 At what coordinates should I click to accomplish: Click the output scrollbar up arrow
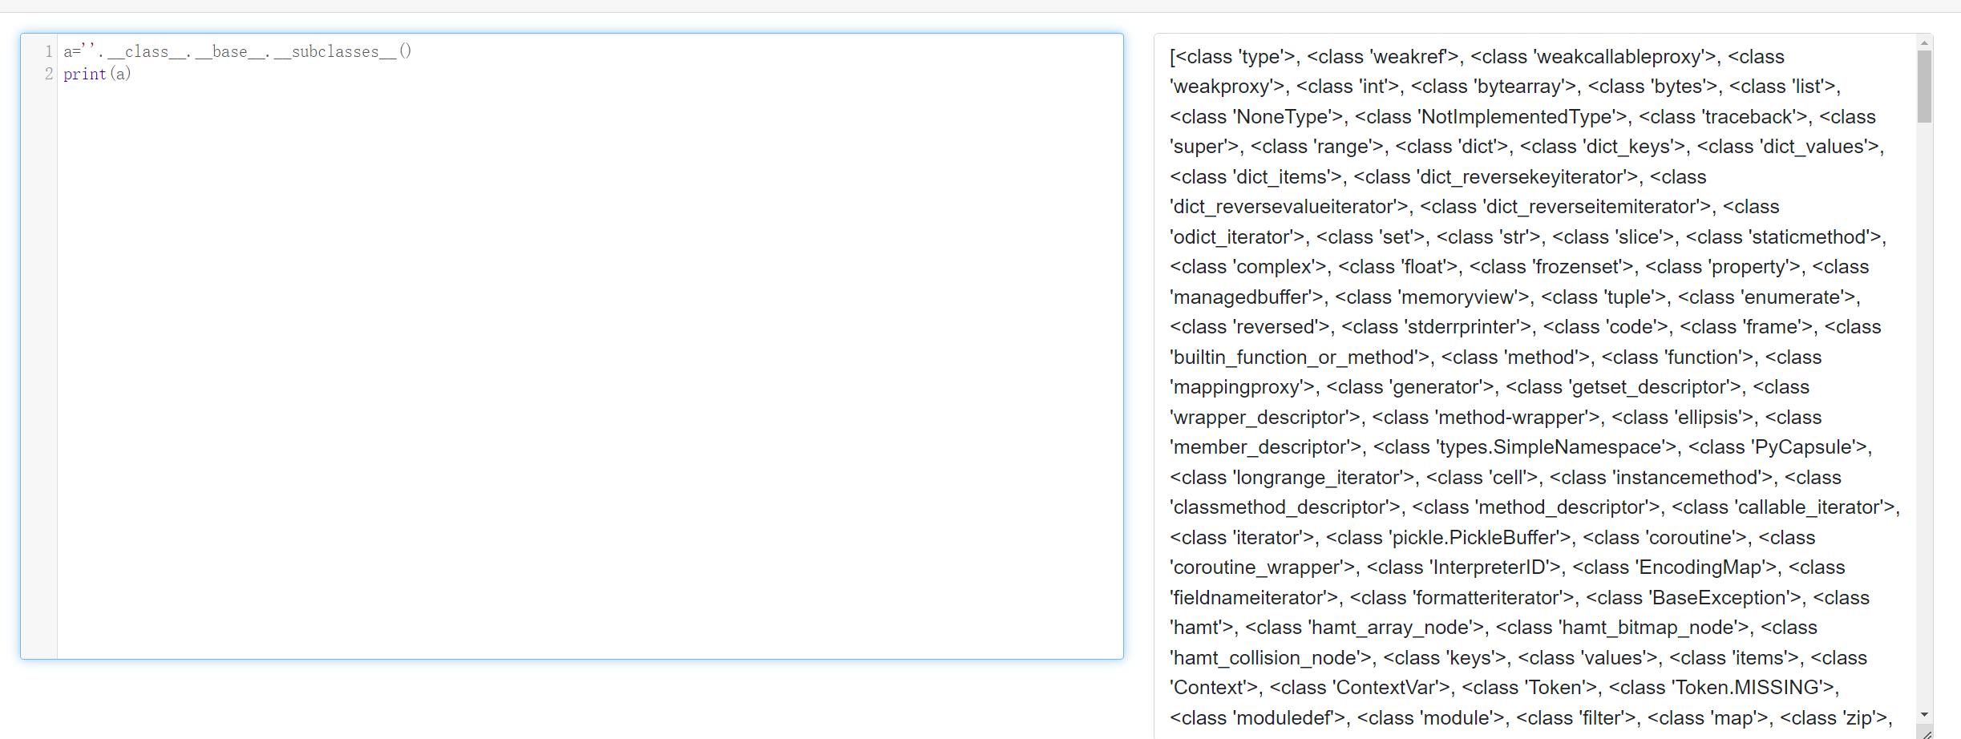coord(1924,42)
